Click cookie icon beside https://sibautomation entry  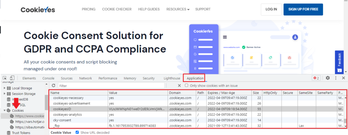[12, 127]
